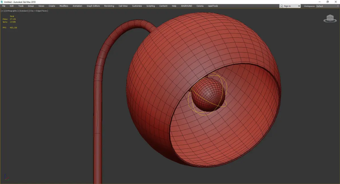Open the Views menu
This screenshot has height=184, width=340.
click(41, 6)
